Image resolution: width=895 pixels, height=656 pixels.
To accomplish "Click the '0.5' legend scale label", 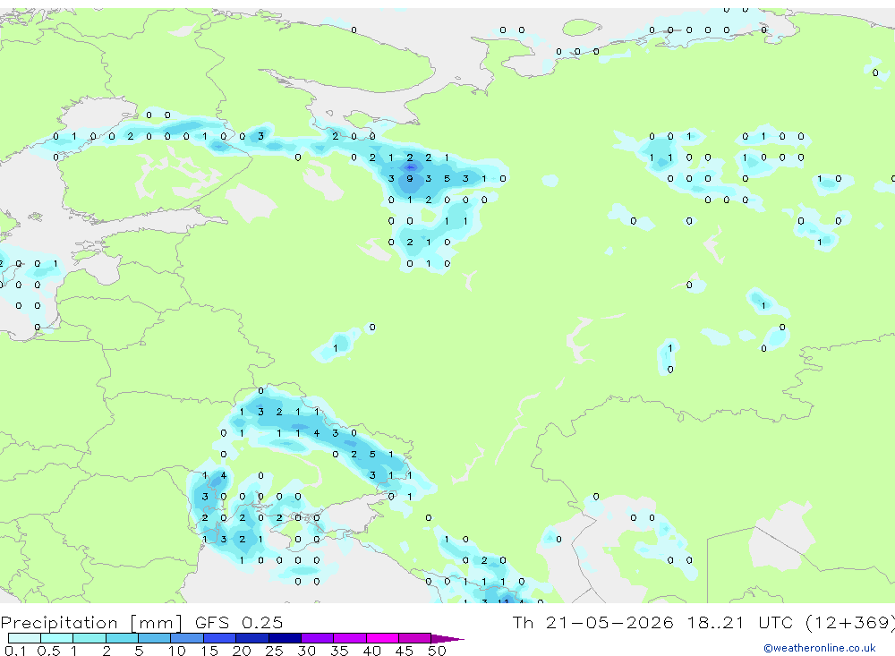I will 48,651.
